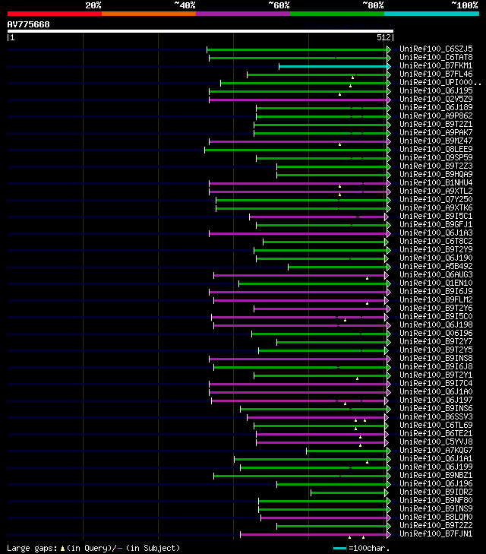Viewport: 486px width, 554px height.
Task: Select the UniRef100_Q6J198 label
Action: (436, 324)
